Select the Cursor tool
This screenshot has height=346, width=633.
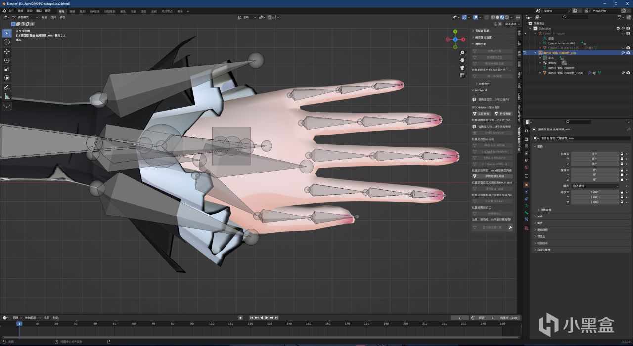7,42
